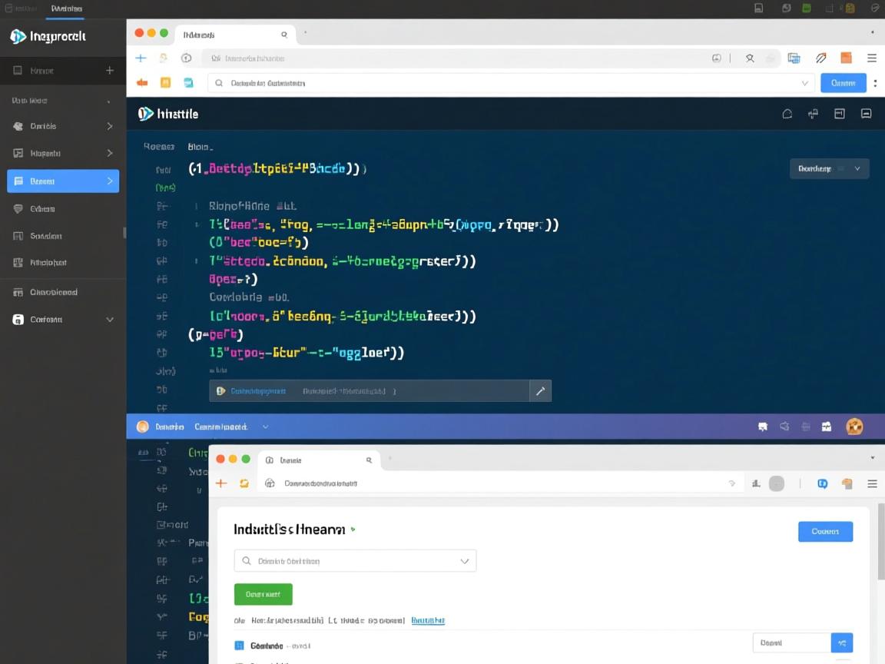Click the orange plus icon in the lower browser window
The image size is (885, 664).
[221, 483]
